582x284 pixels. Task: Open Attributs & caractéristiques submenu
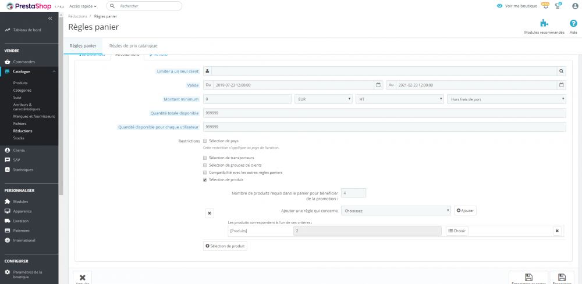(27, 107)
